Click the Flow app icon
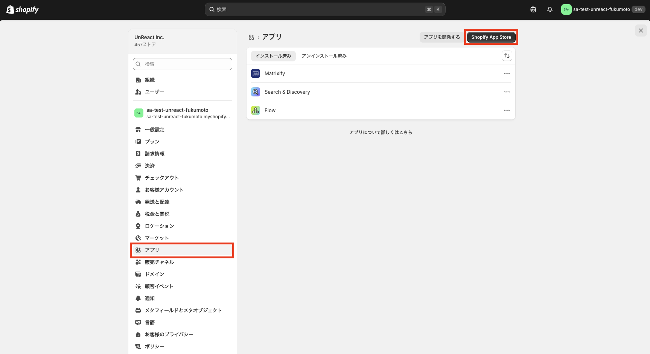Screen dimensions: 650x354 point(256,110)
